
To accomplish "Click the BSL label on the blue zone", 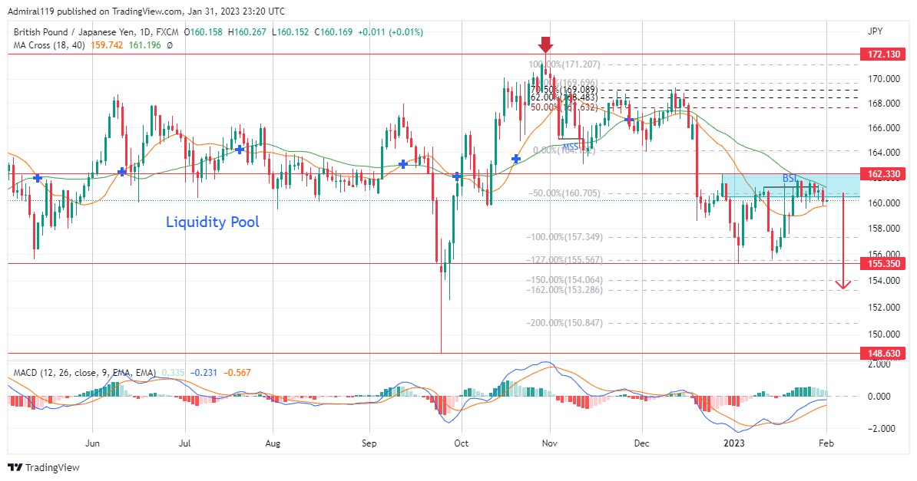I will [x=790, y=178].
